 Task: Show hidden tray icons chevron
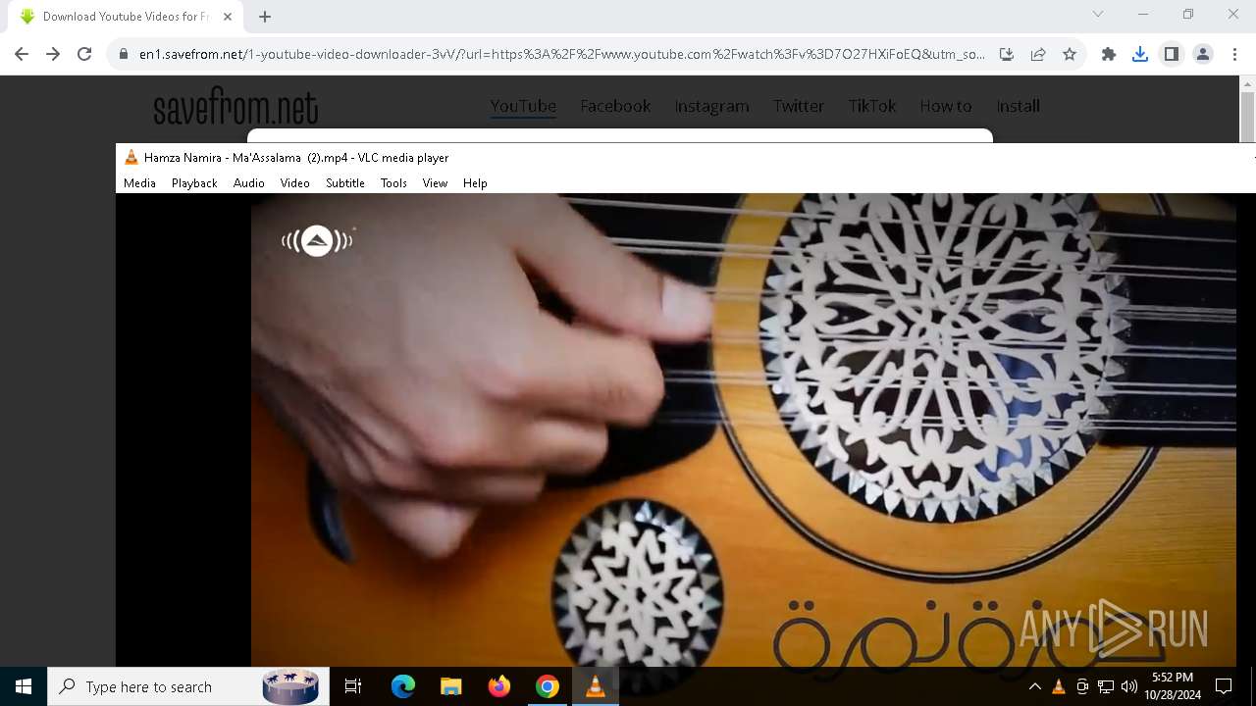point(1035,686)
